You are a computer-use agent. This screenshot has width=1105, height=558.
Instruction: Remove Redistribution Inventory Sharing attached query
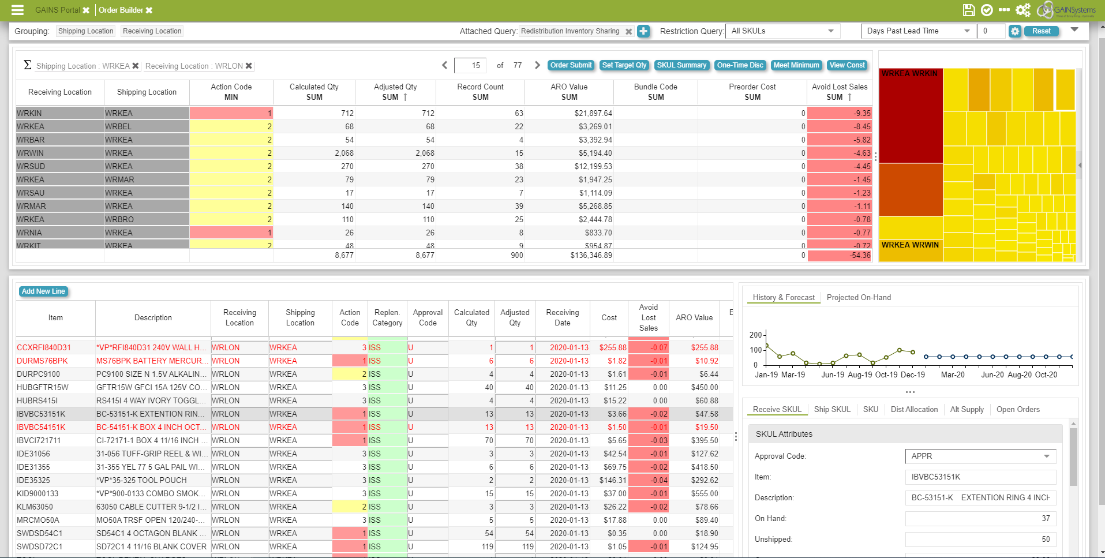629,32
